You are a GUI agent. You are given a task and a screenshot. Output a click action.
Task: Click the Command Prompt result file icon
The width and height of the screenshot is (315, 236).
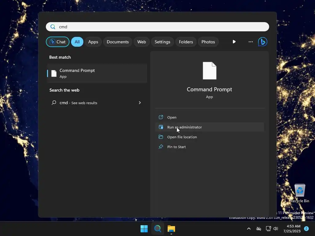click(54, 73)
